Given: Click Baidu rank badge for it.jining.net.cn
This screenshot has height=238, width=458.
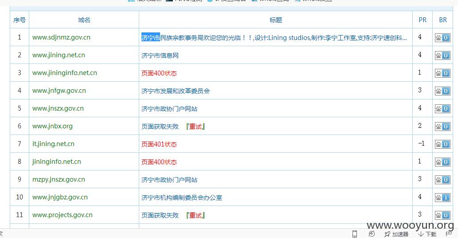Looking at the screenshot, I should pyautogui.click(x=442, y=144).
